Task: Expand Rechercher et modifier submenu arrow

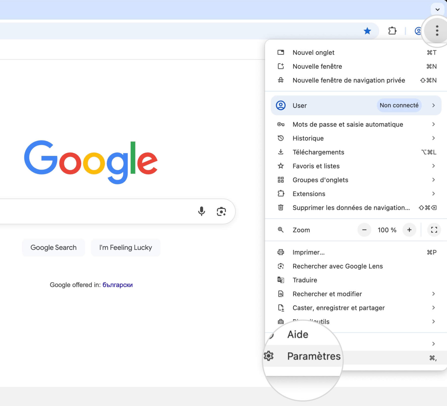Action: [x=433, y=294]
